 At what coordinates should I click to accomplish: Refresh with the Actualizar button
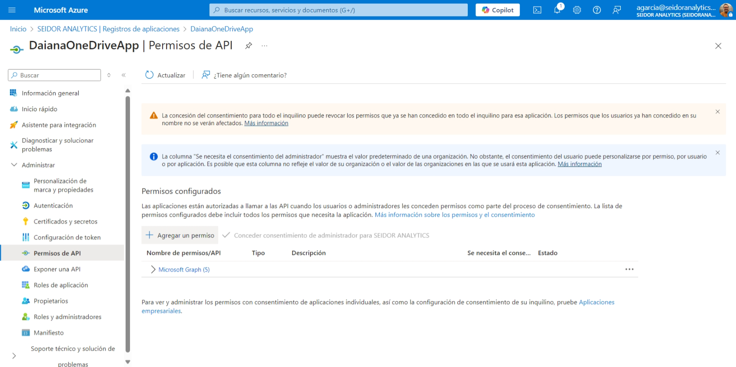point(165,75)
